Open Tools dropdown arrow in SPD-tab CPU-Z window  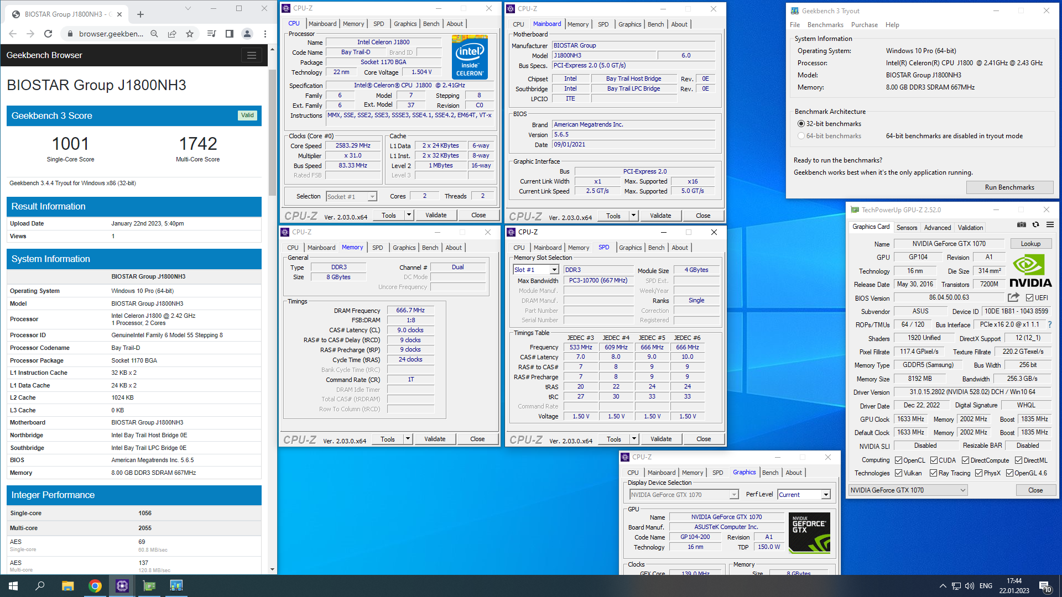click(x=634, y=439)
